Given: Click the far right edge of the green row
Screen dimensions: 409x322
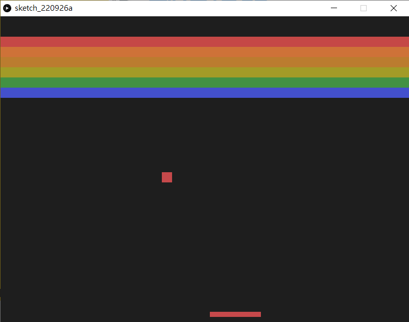Looking at the screenshot, I should tap(406, 83).
